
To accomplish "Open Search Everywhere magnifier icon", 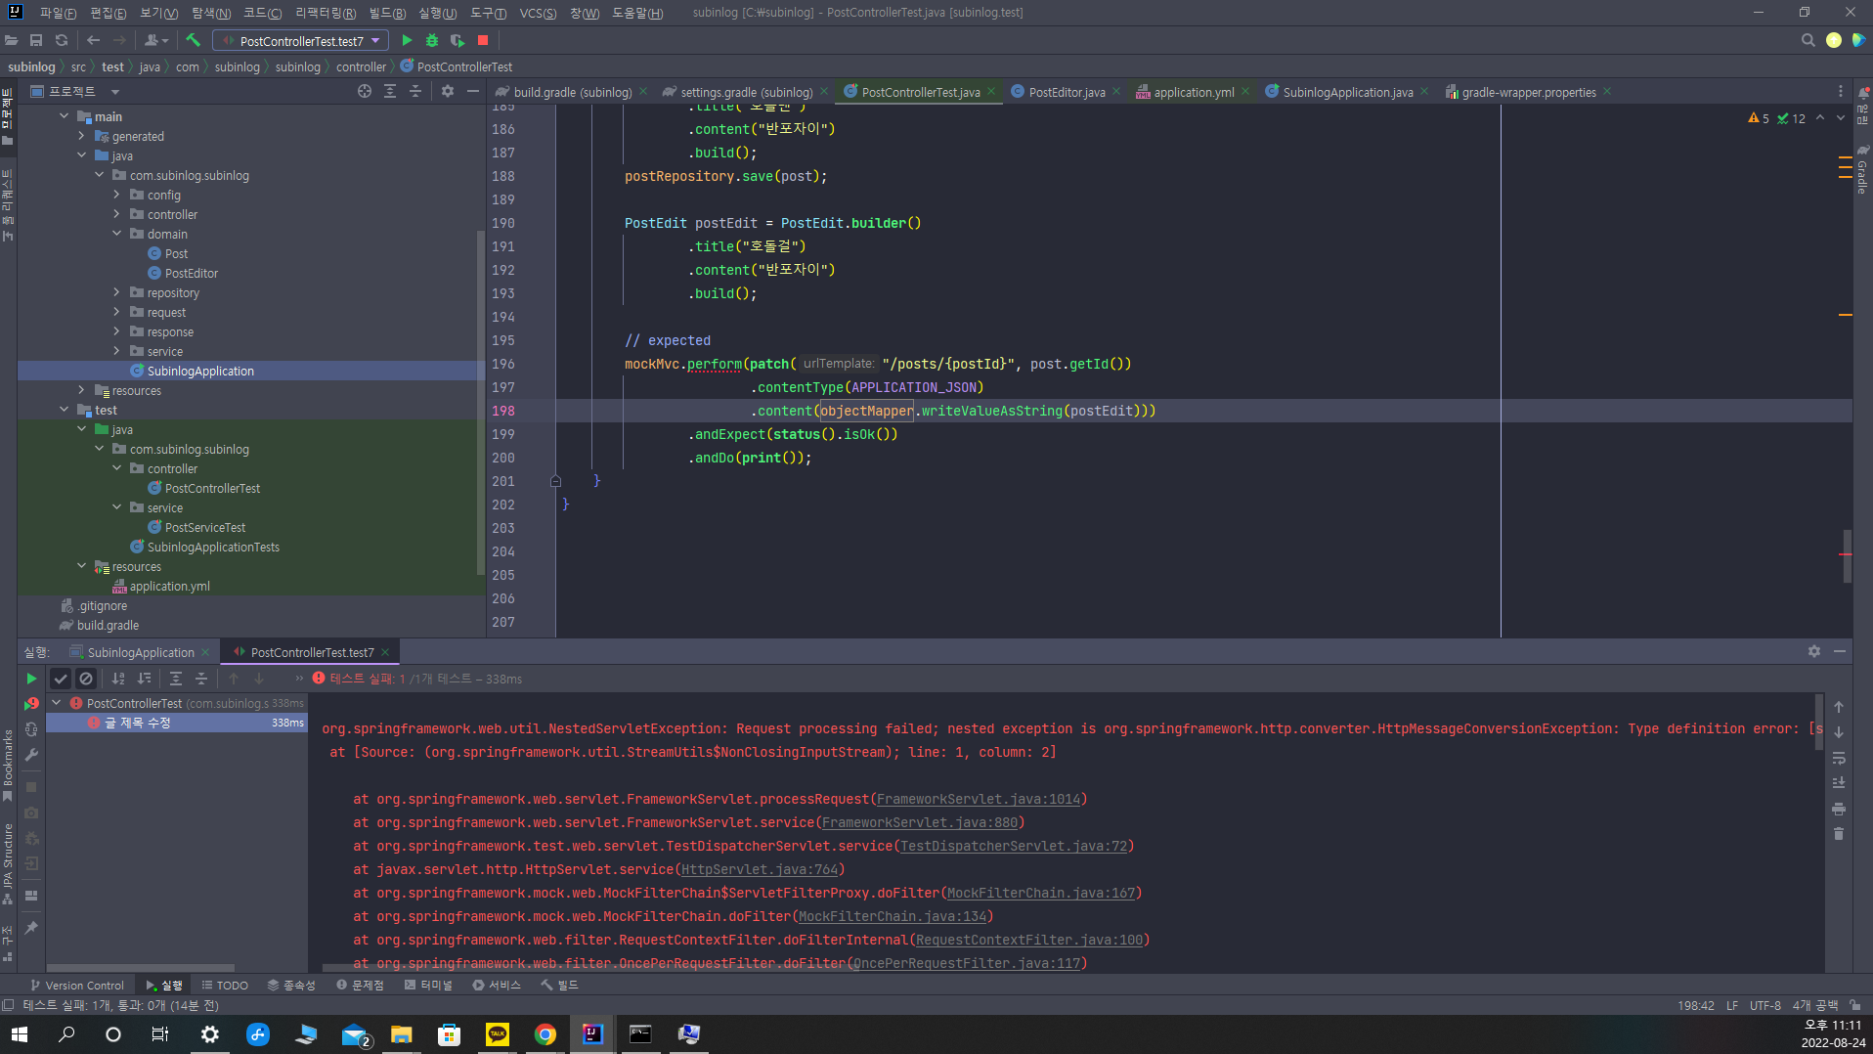I will pyautogui.click(x=1808, y=40).
